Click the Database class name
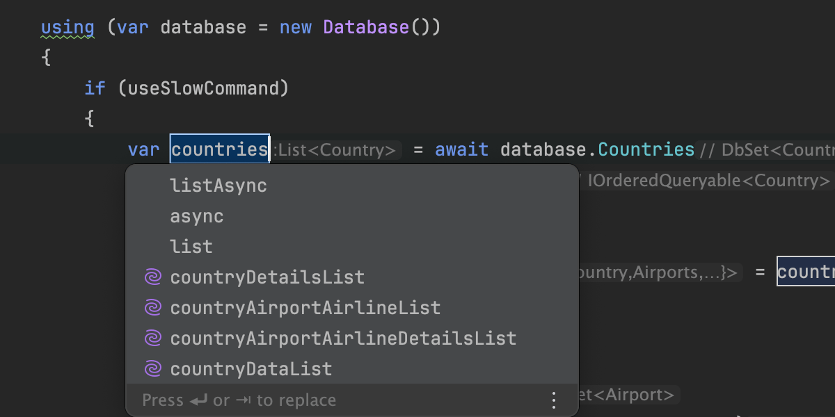Image resolution: width=835 pixels, height=417 pixels. pyautogui.click(x=366, y=28)
